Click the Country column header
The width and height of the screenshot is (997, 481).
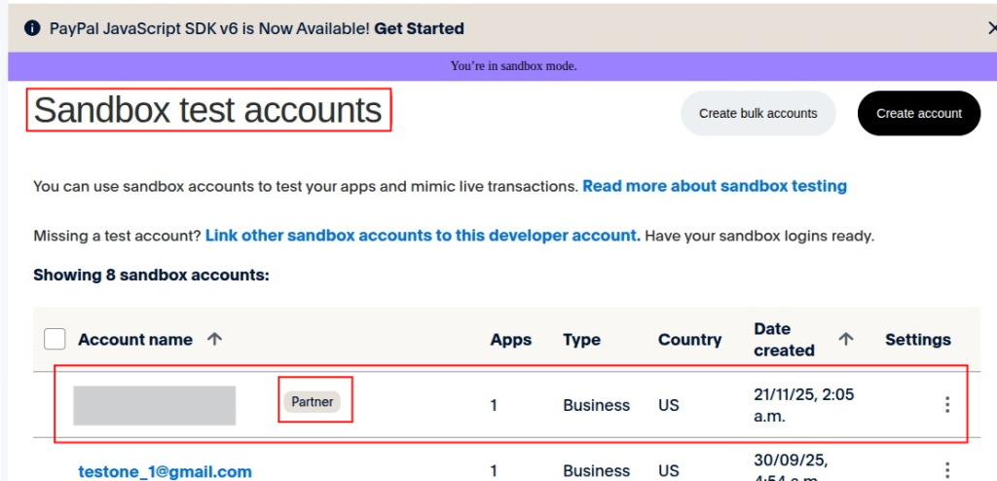click(690, 340)
